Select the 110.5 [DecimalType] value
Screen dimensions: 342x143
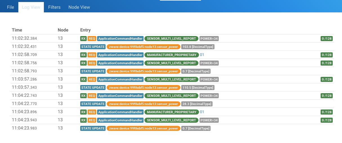[x=198, y=88]
